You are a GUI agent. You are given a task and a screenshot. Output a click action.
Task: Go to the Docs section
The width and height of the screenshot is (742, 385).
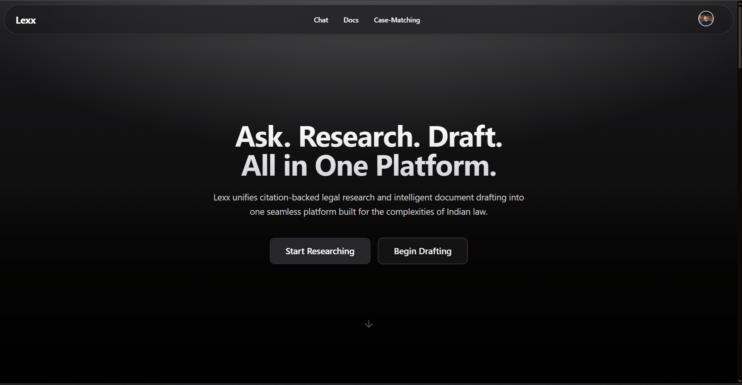351,20
